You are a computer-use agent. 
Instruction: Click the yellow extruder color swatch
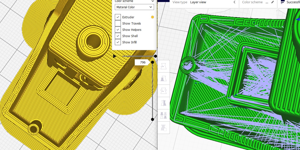click(x=152, y=17)
